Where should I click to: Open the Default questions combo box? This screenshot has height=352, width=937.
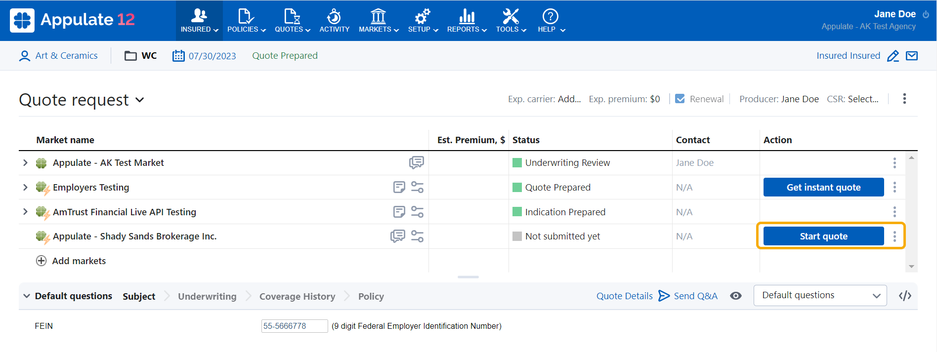click(x=820, y=295)
